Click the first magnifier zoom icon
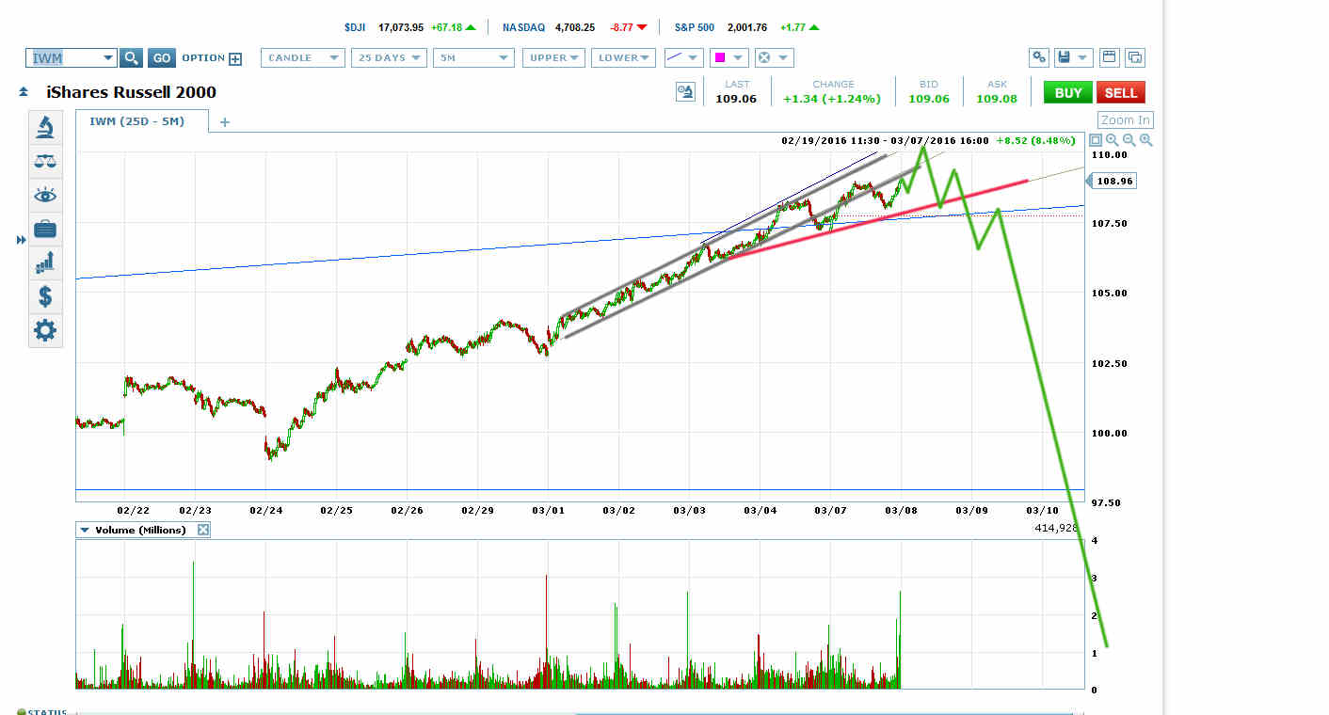Screen dimensions: 1329x715 click(x=1112, y=140)
